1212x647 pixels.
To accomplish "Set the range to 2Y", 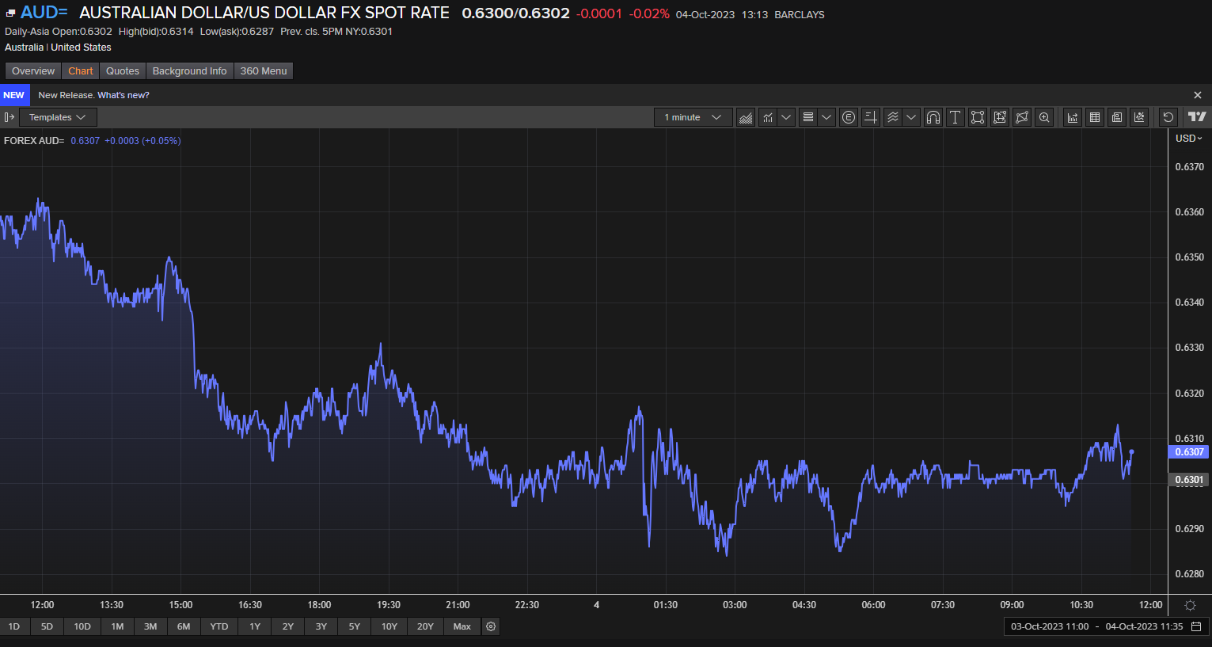I will [x=288, y=626].
